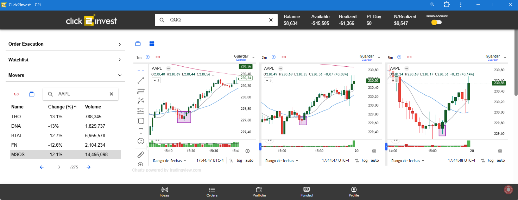This screenshot has height=200, width=518.
Task: Click the blue window icon in Movers panel
Action: point(32,94)
